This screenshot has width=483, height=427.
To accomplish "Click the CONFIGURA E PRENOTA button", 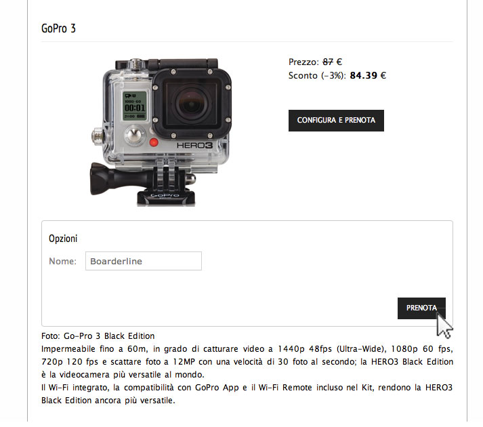I will pyautogui.click(x=336, y=121).
